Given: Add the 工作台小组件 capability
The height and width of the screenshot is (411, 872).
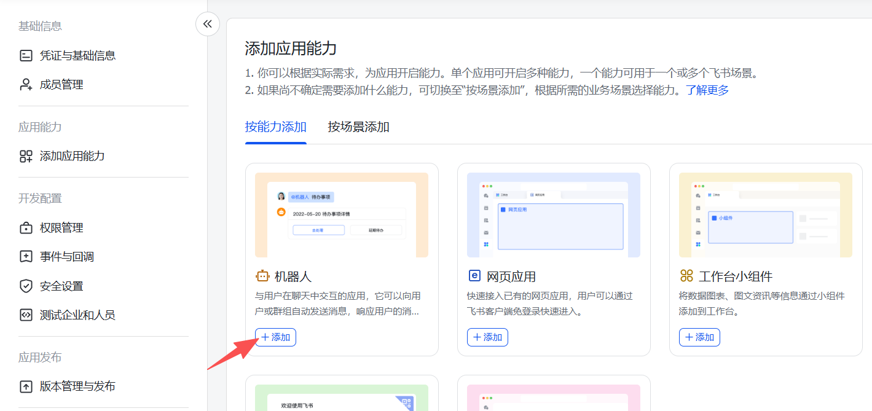Looking at the screenshot, I should [699, 337].
